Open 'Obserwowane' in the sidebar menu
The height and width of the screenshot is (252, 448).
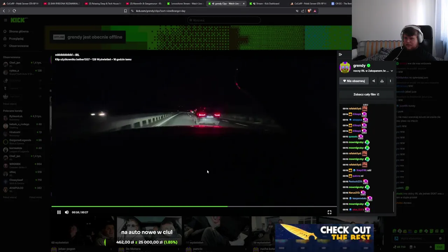(19, 46)
